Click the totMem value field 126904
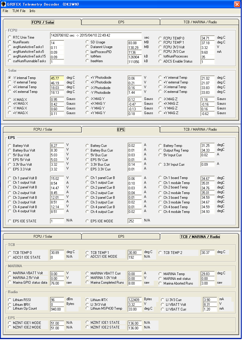The image size is (242, 340). (135, 57)
